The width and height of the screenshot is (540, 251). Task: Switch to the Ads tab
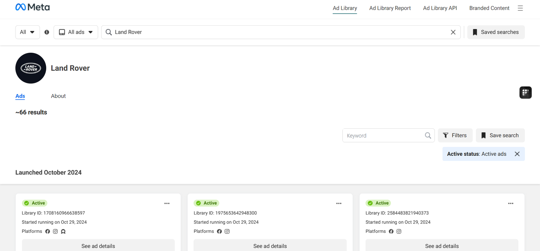[x=20, y=96]
